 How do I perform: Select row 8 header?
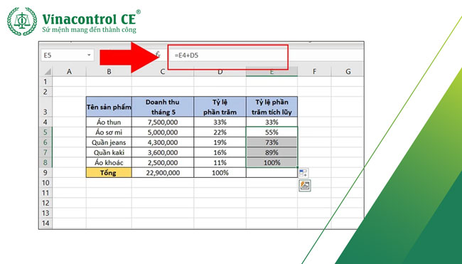(45, 162)
